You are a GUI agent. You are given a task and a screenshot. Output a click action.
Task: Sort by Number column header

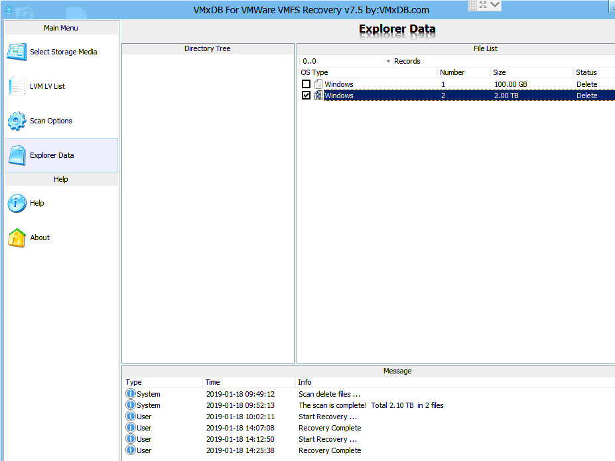464,72
